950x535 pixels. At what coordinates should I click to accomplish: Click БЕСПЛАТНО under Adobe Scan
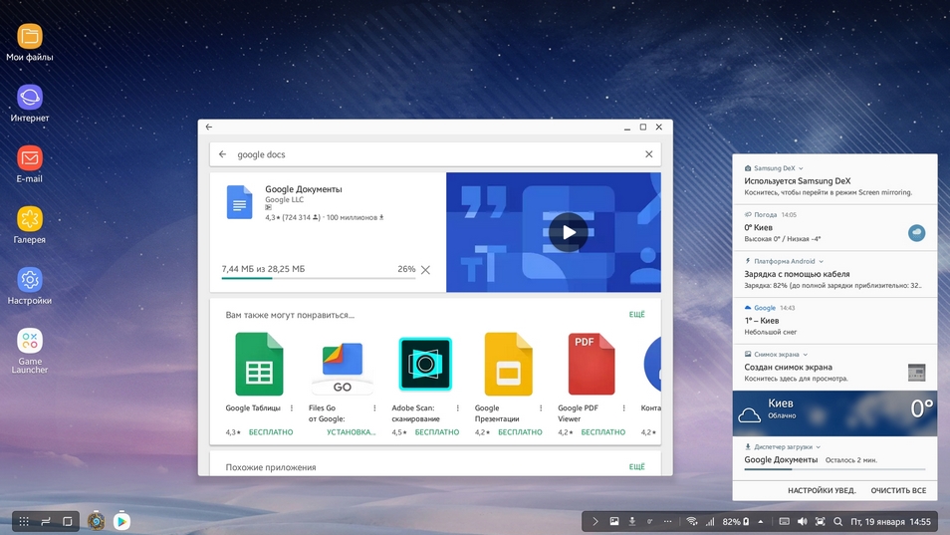(437, 432)
